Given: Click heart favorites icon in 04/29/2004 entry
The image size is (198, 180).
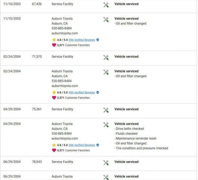Looking at the screenshot, I should pos(54,150).
